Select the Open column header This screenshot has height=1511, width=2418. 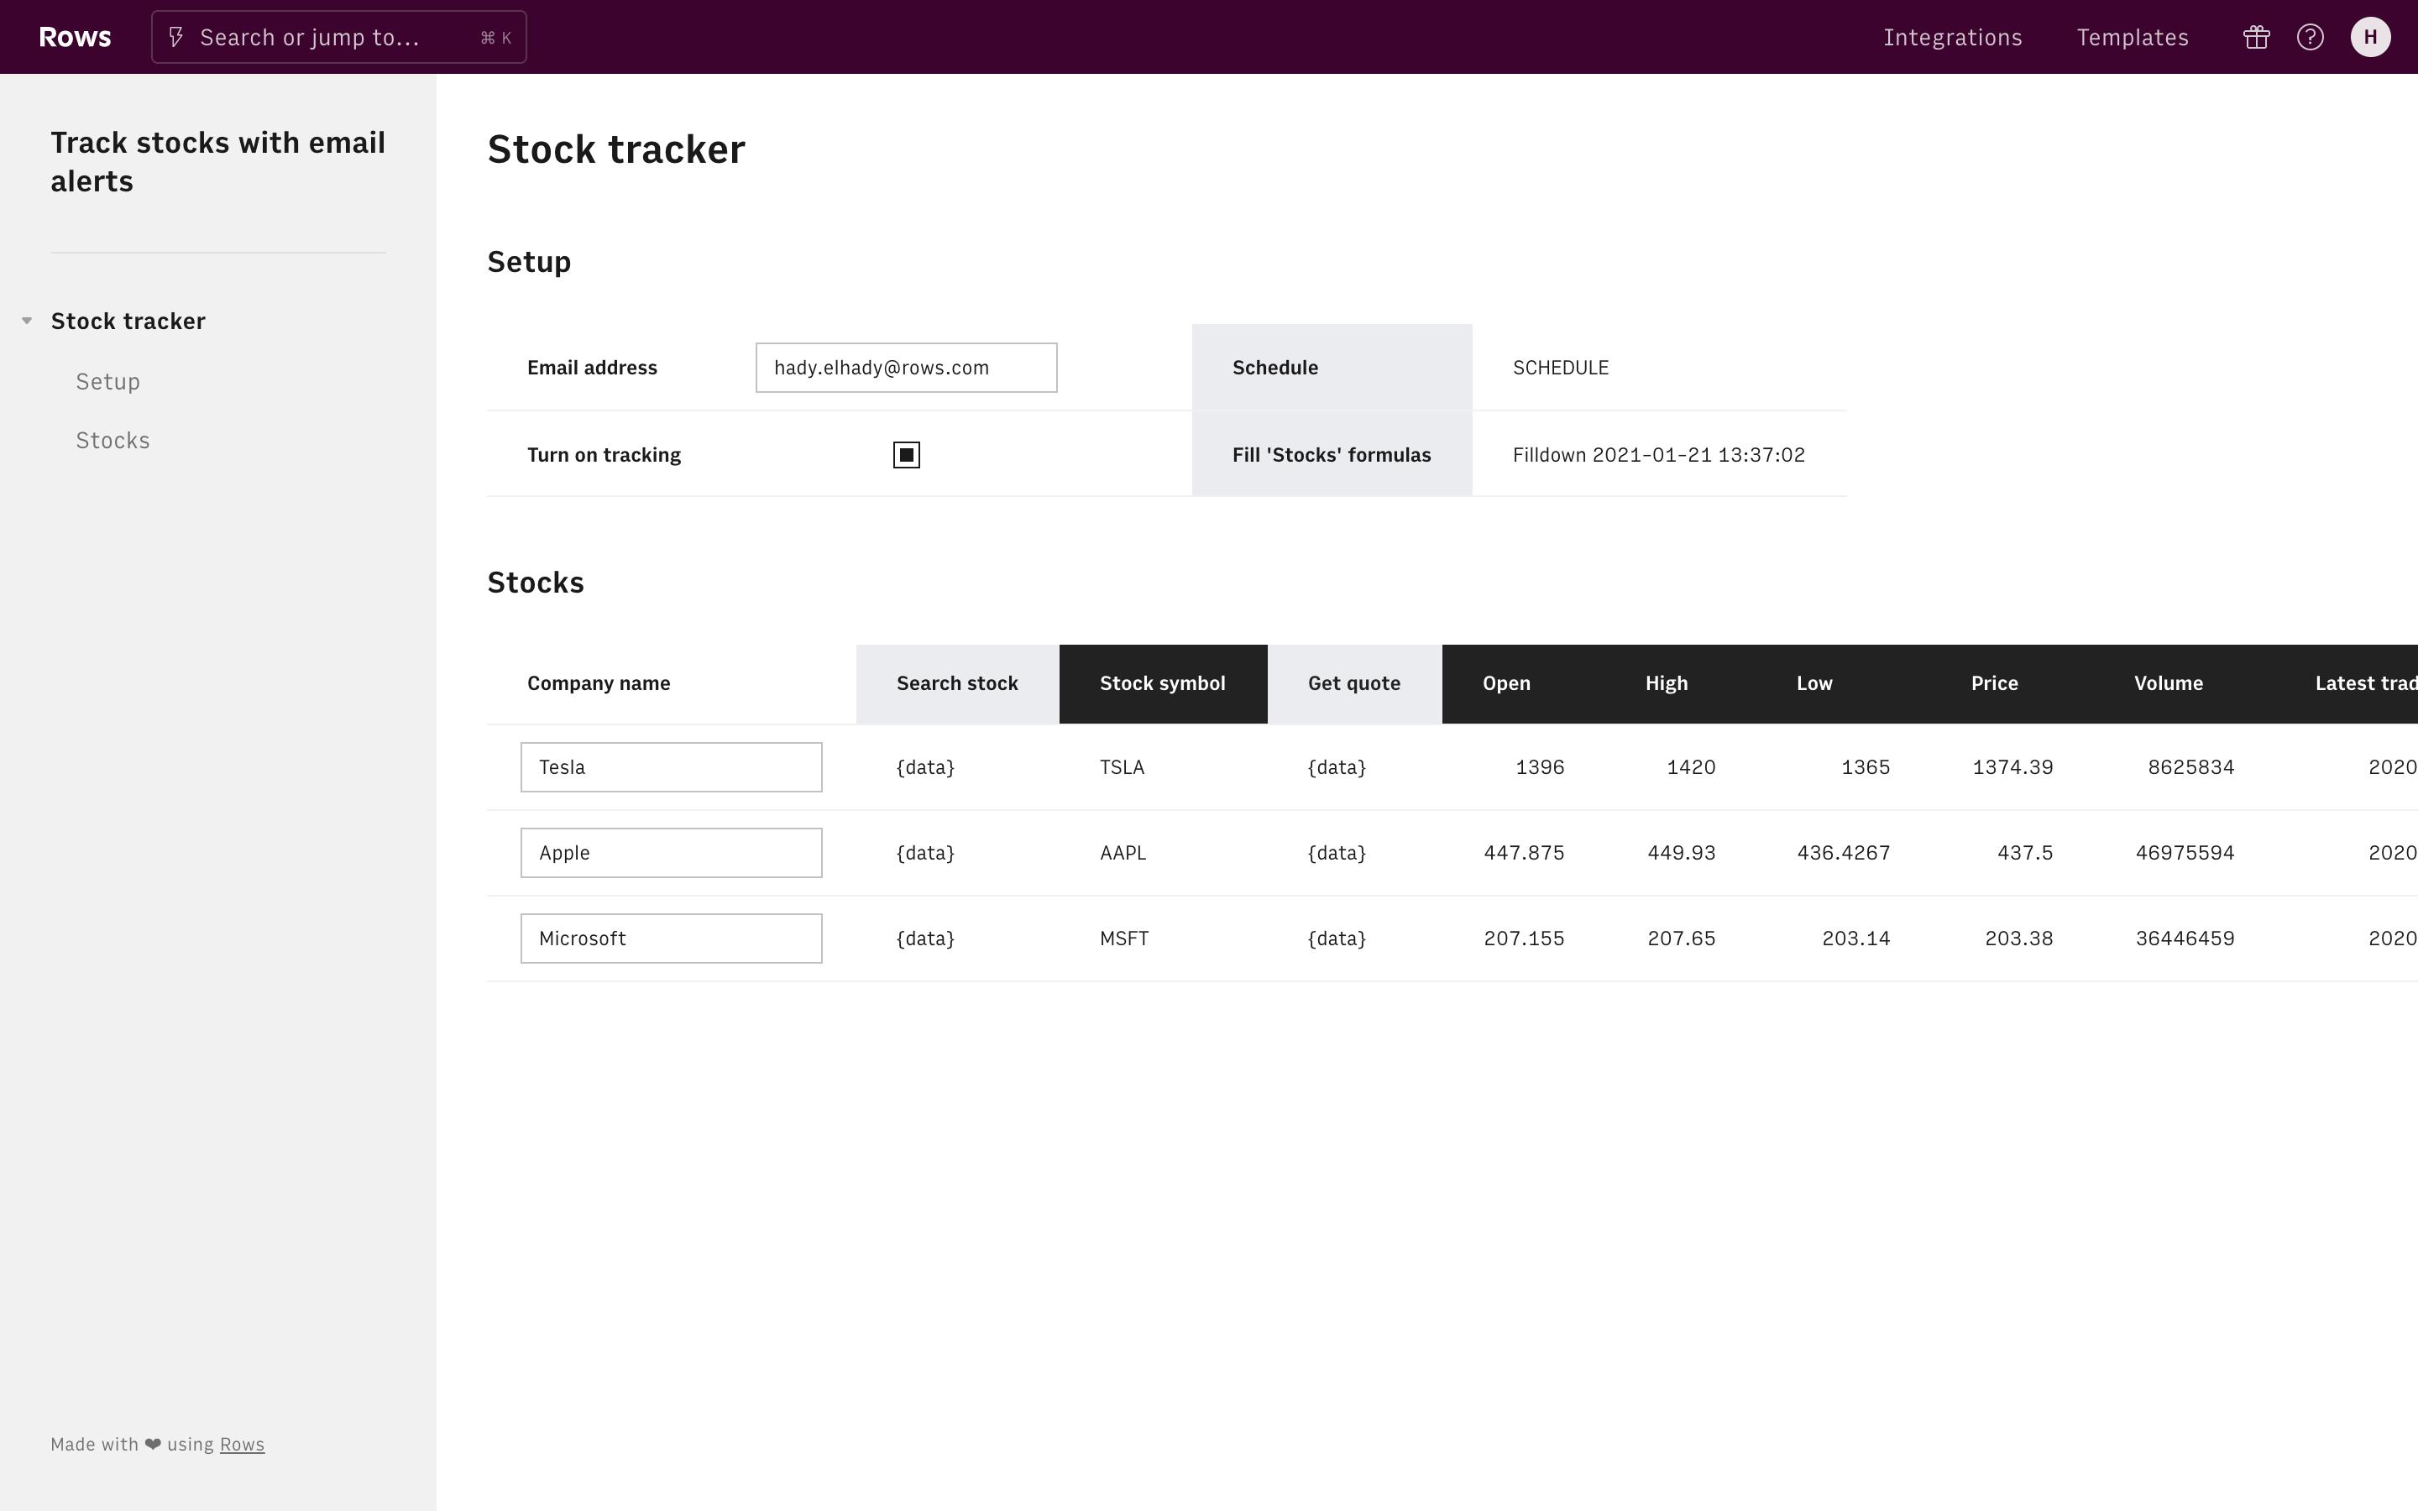click(x=1507, y=683)
